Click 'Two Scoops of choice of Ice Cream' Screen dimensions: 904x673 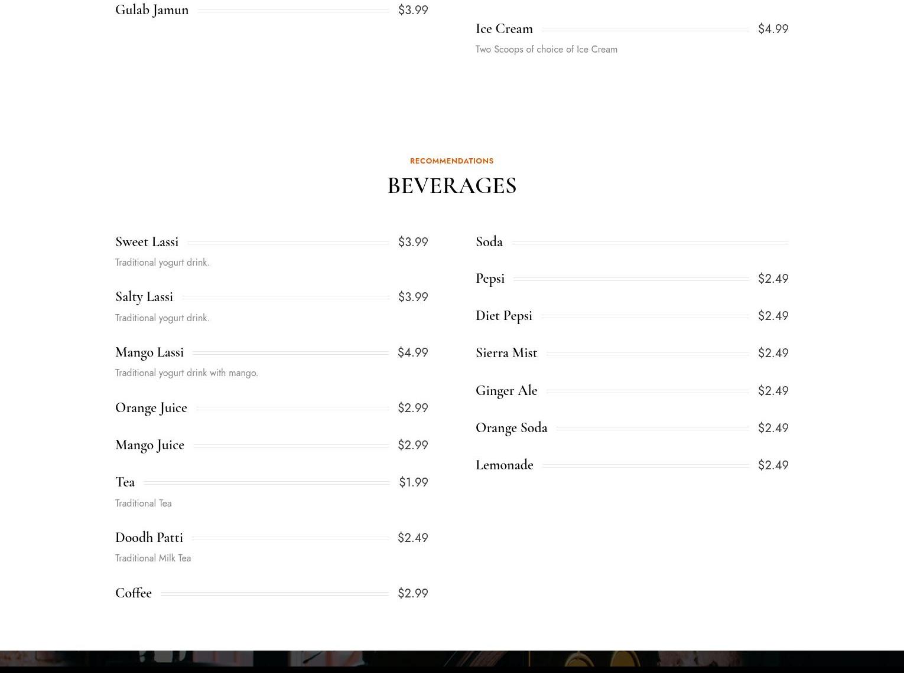point(547,50)
